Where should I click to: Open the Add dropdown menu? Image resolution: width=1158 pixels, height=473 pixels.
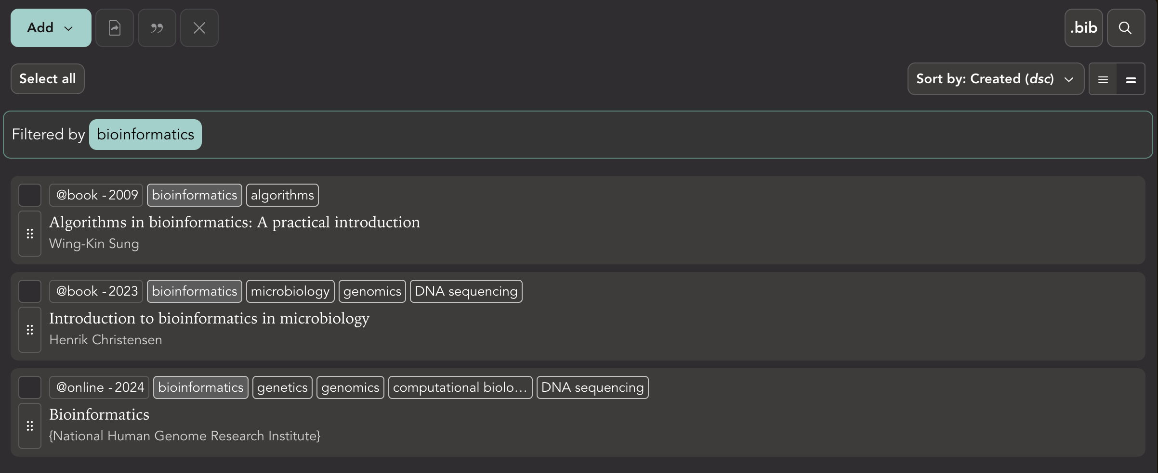point(51,28)
